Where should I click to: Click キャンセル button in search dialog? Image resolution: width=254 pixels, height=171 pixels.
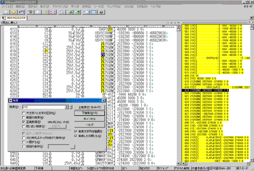(89, 119)
